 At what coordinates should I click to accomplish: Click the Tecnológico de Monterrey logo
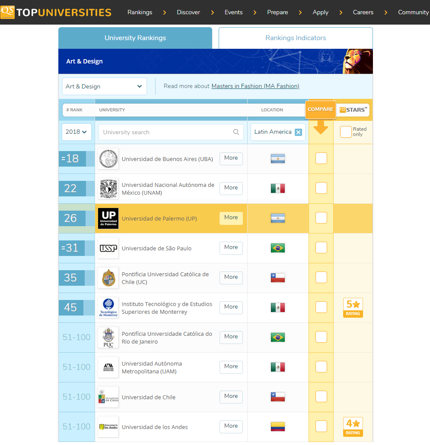pos(108,308)
